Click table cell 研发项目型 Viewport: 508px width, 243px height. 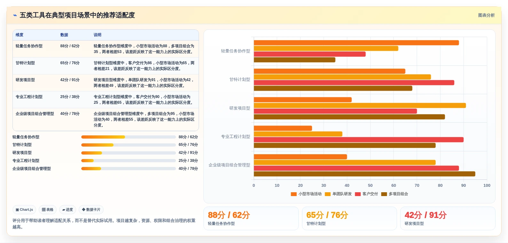click(25, 80)
